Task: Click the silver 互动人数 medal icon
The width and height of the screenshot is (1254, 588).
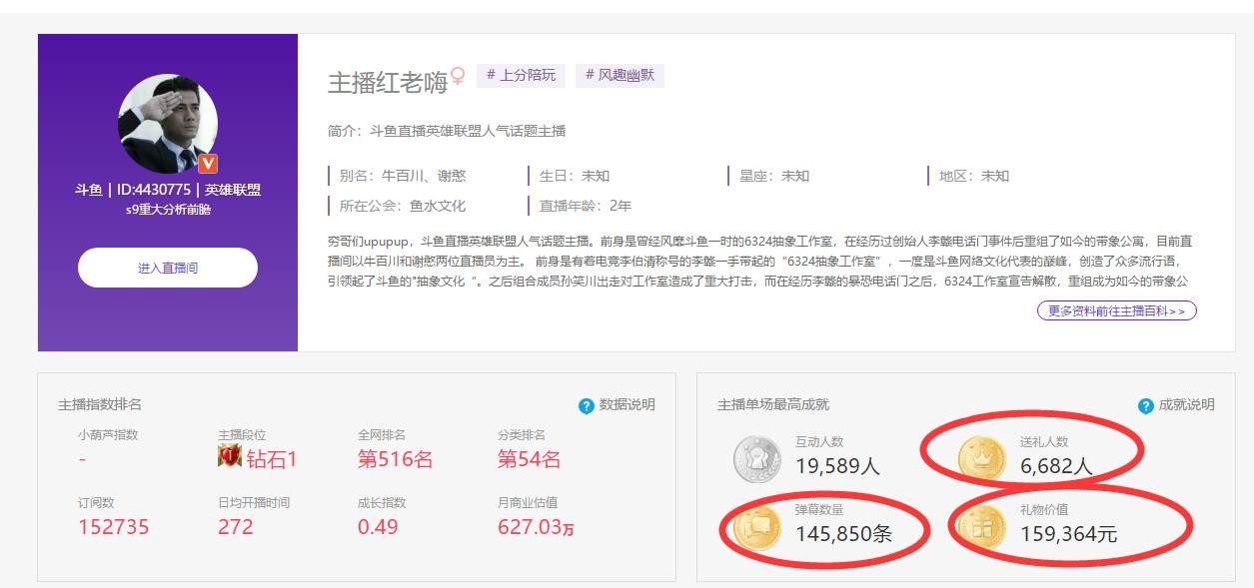Action: [x=757, y=459]
